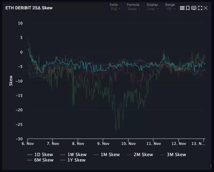Toggle the 1M Skew series
The height and width of the screenshot is (172, 214).
[x=106, y=155]
